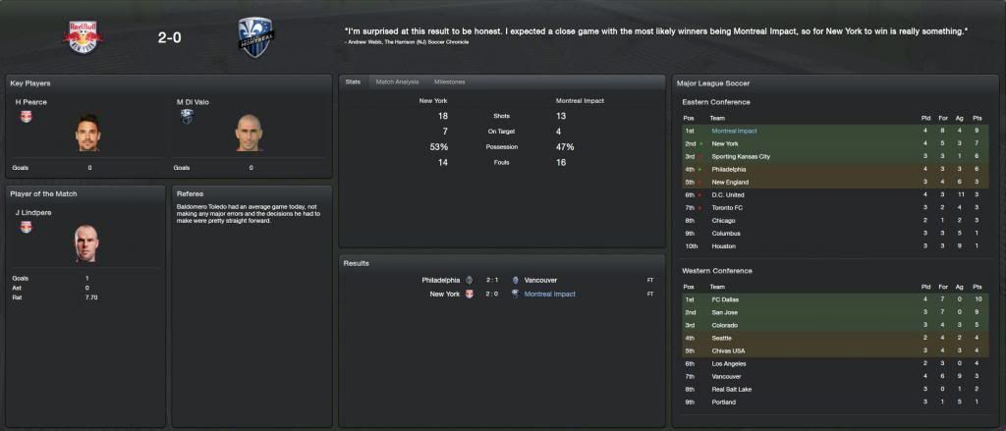
Task: Click the Montreal Impact crest in header
Action: tap(256, 35)
